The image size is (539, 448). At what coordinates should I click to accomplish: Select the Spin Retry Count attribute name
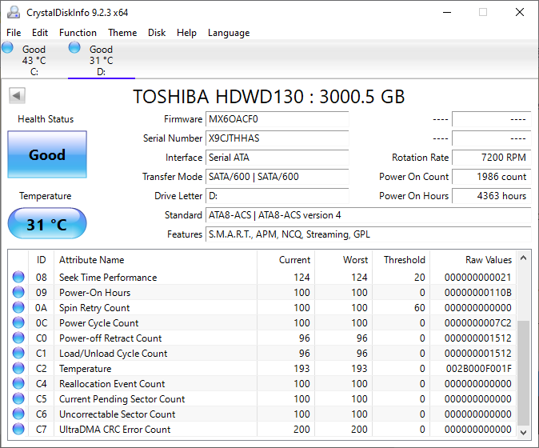(x=94, y=308)
